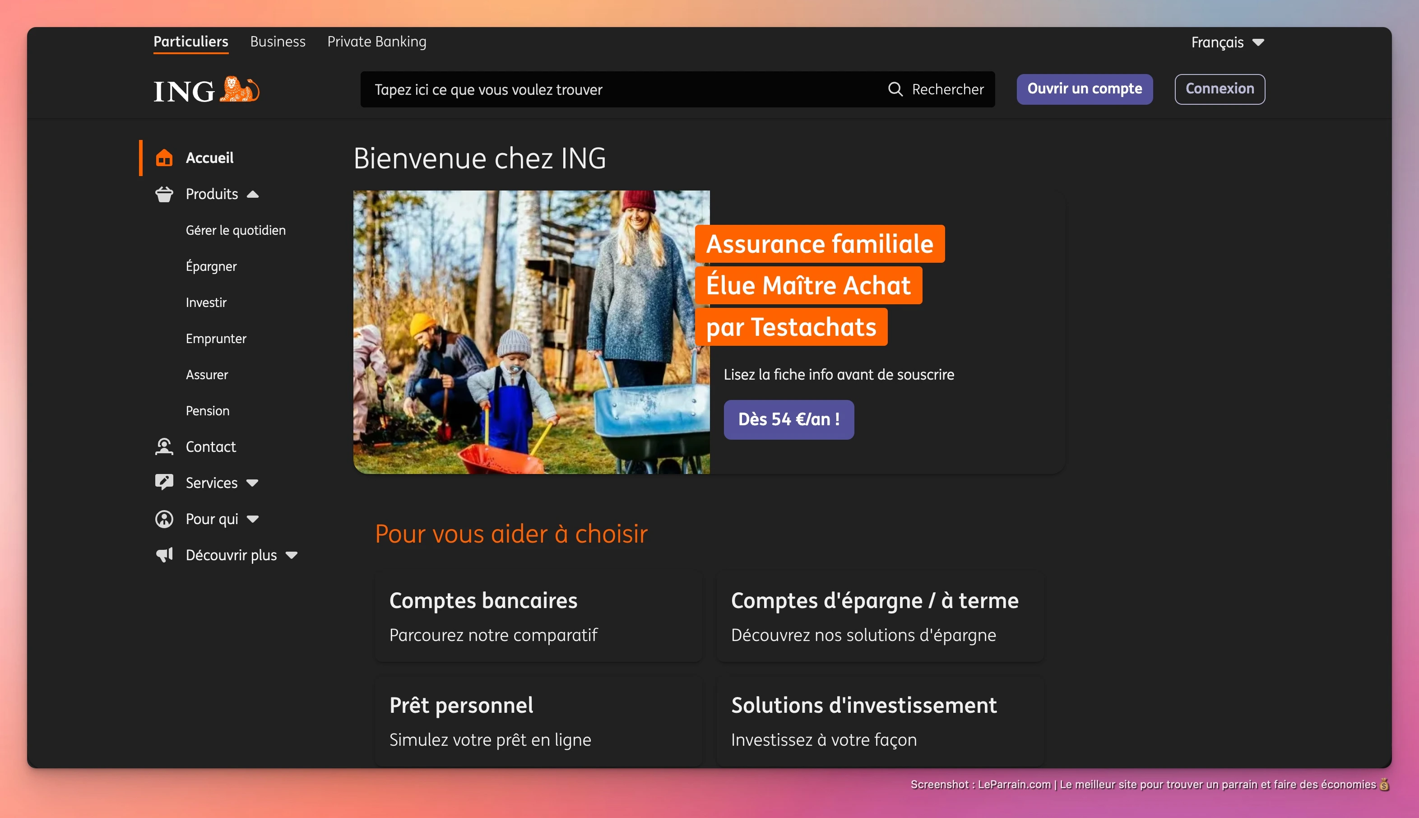Expand the Découvrir plus submenu arrow

pyautogui.click(x=292, y=555)
